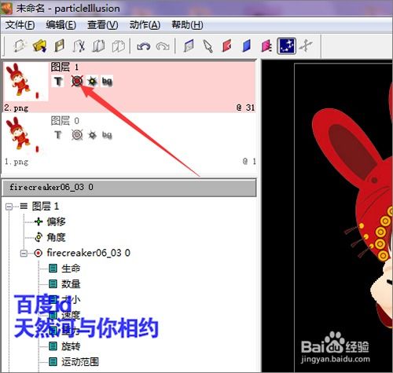Toggle the T icon on 图层 0

(x=58, y=135)
